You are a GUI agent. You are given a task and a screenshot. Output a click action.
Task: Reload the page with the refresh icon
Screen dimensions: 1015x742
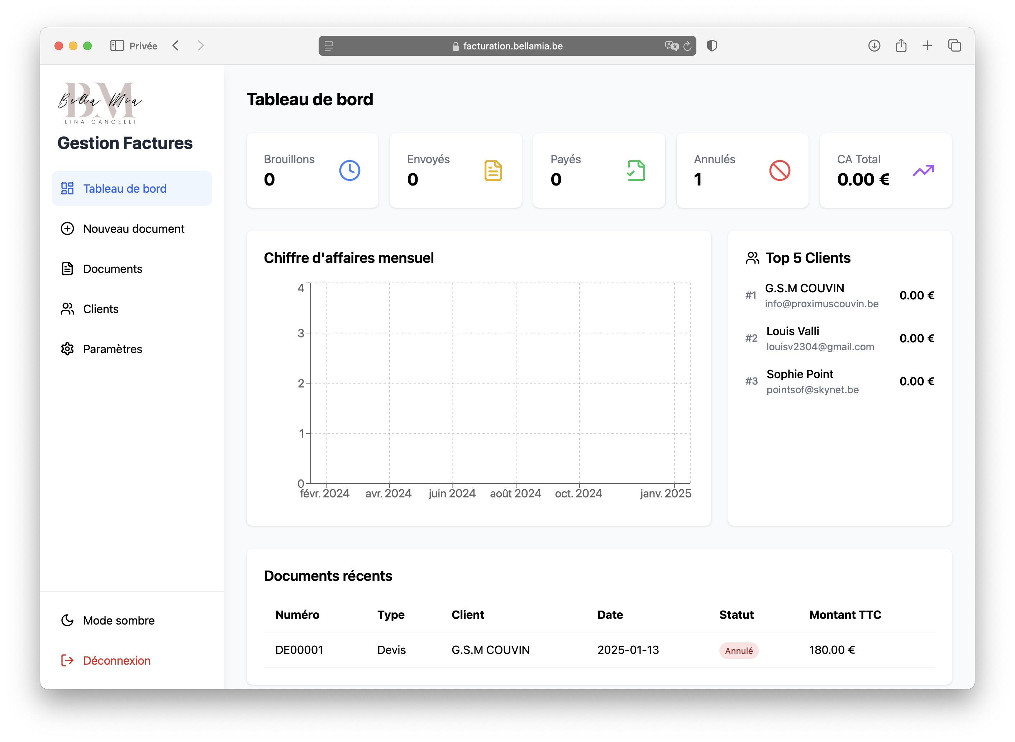click(687, 46)
